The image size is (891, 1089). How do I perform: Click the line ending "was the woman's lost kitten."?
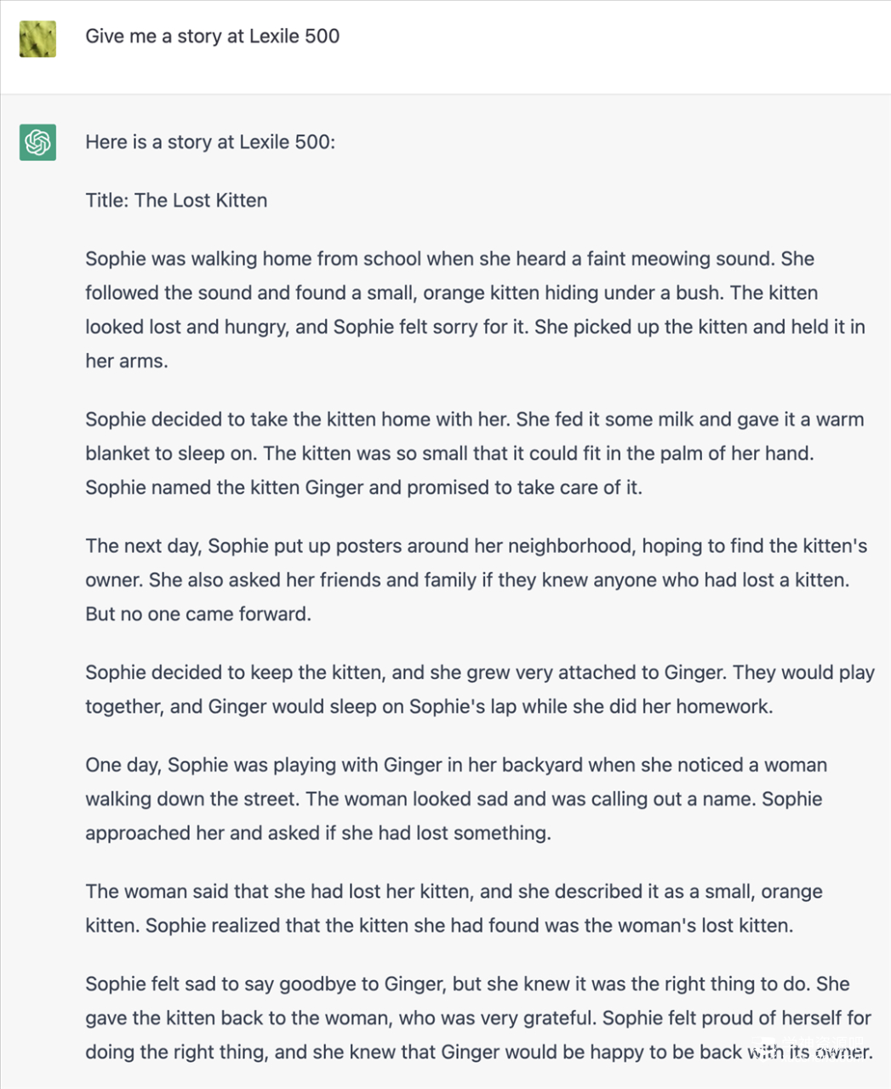(439, 926)
